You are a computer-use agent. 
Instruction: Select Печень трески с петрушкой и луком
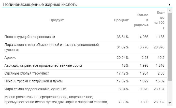tap(33, 81)
